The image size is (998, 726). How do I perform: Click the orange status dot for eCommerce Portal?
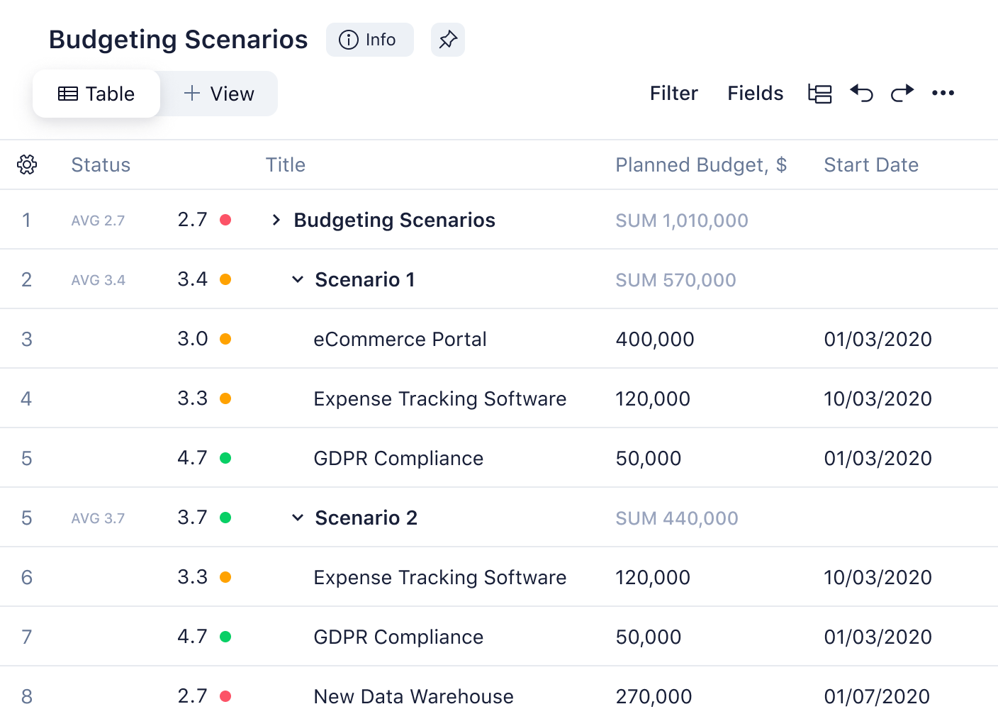point(225,339)
